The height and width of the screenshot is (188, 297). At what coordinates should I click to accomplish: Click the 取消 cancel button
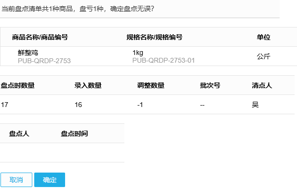coord(16,180)
